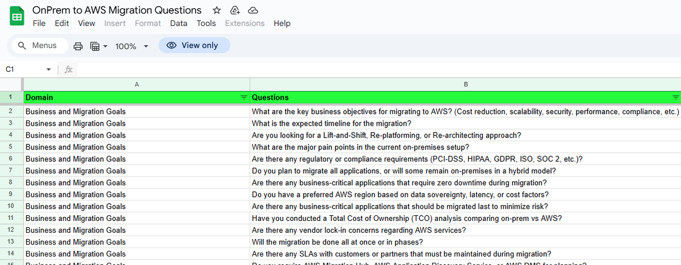Open the Questions column filter dropdown

click(x=675, y=97)
